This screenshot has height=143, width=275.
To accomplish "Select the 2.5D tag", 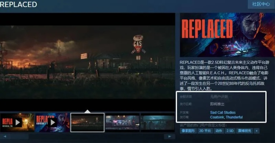I will pyautogui.click(x=230, y=131).
